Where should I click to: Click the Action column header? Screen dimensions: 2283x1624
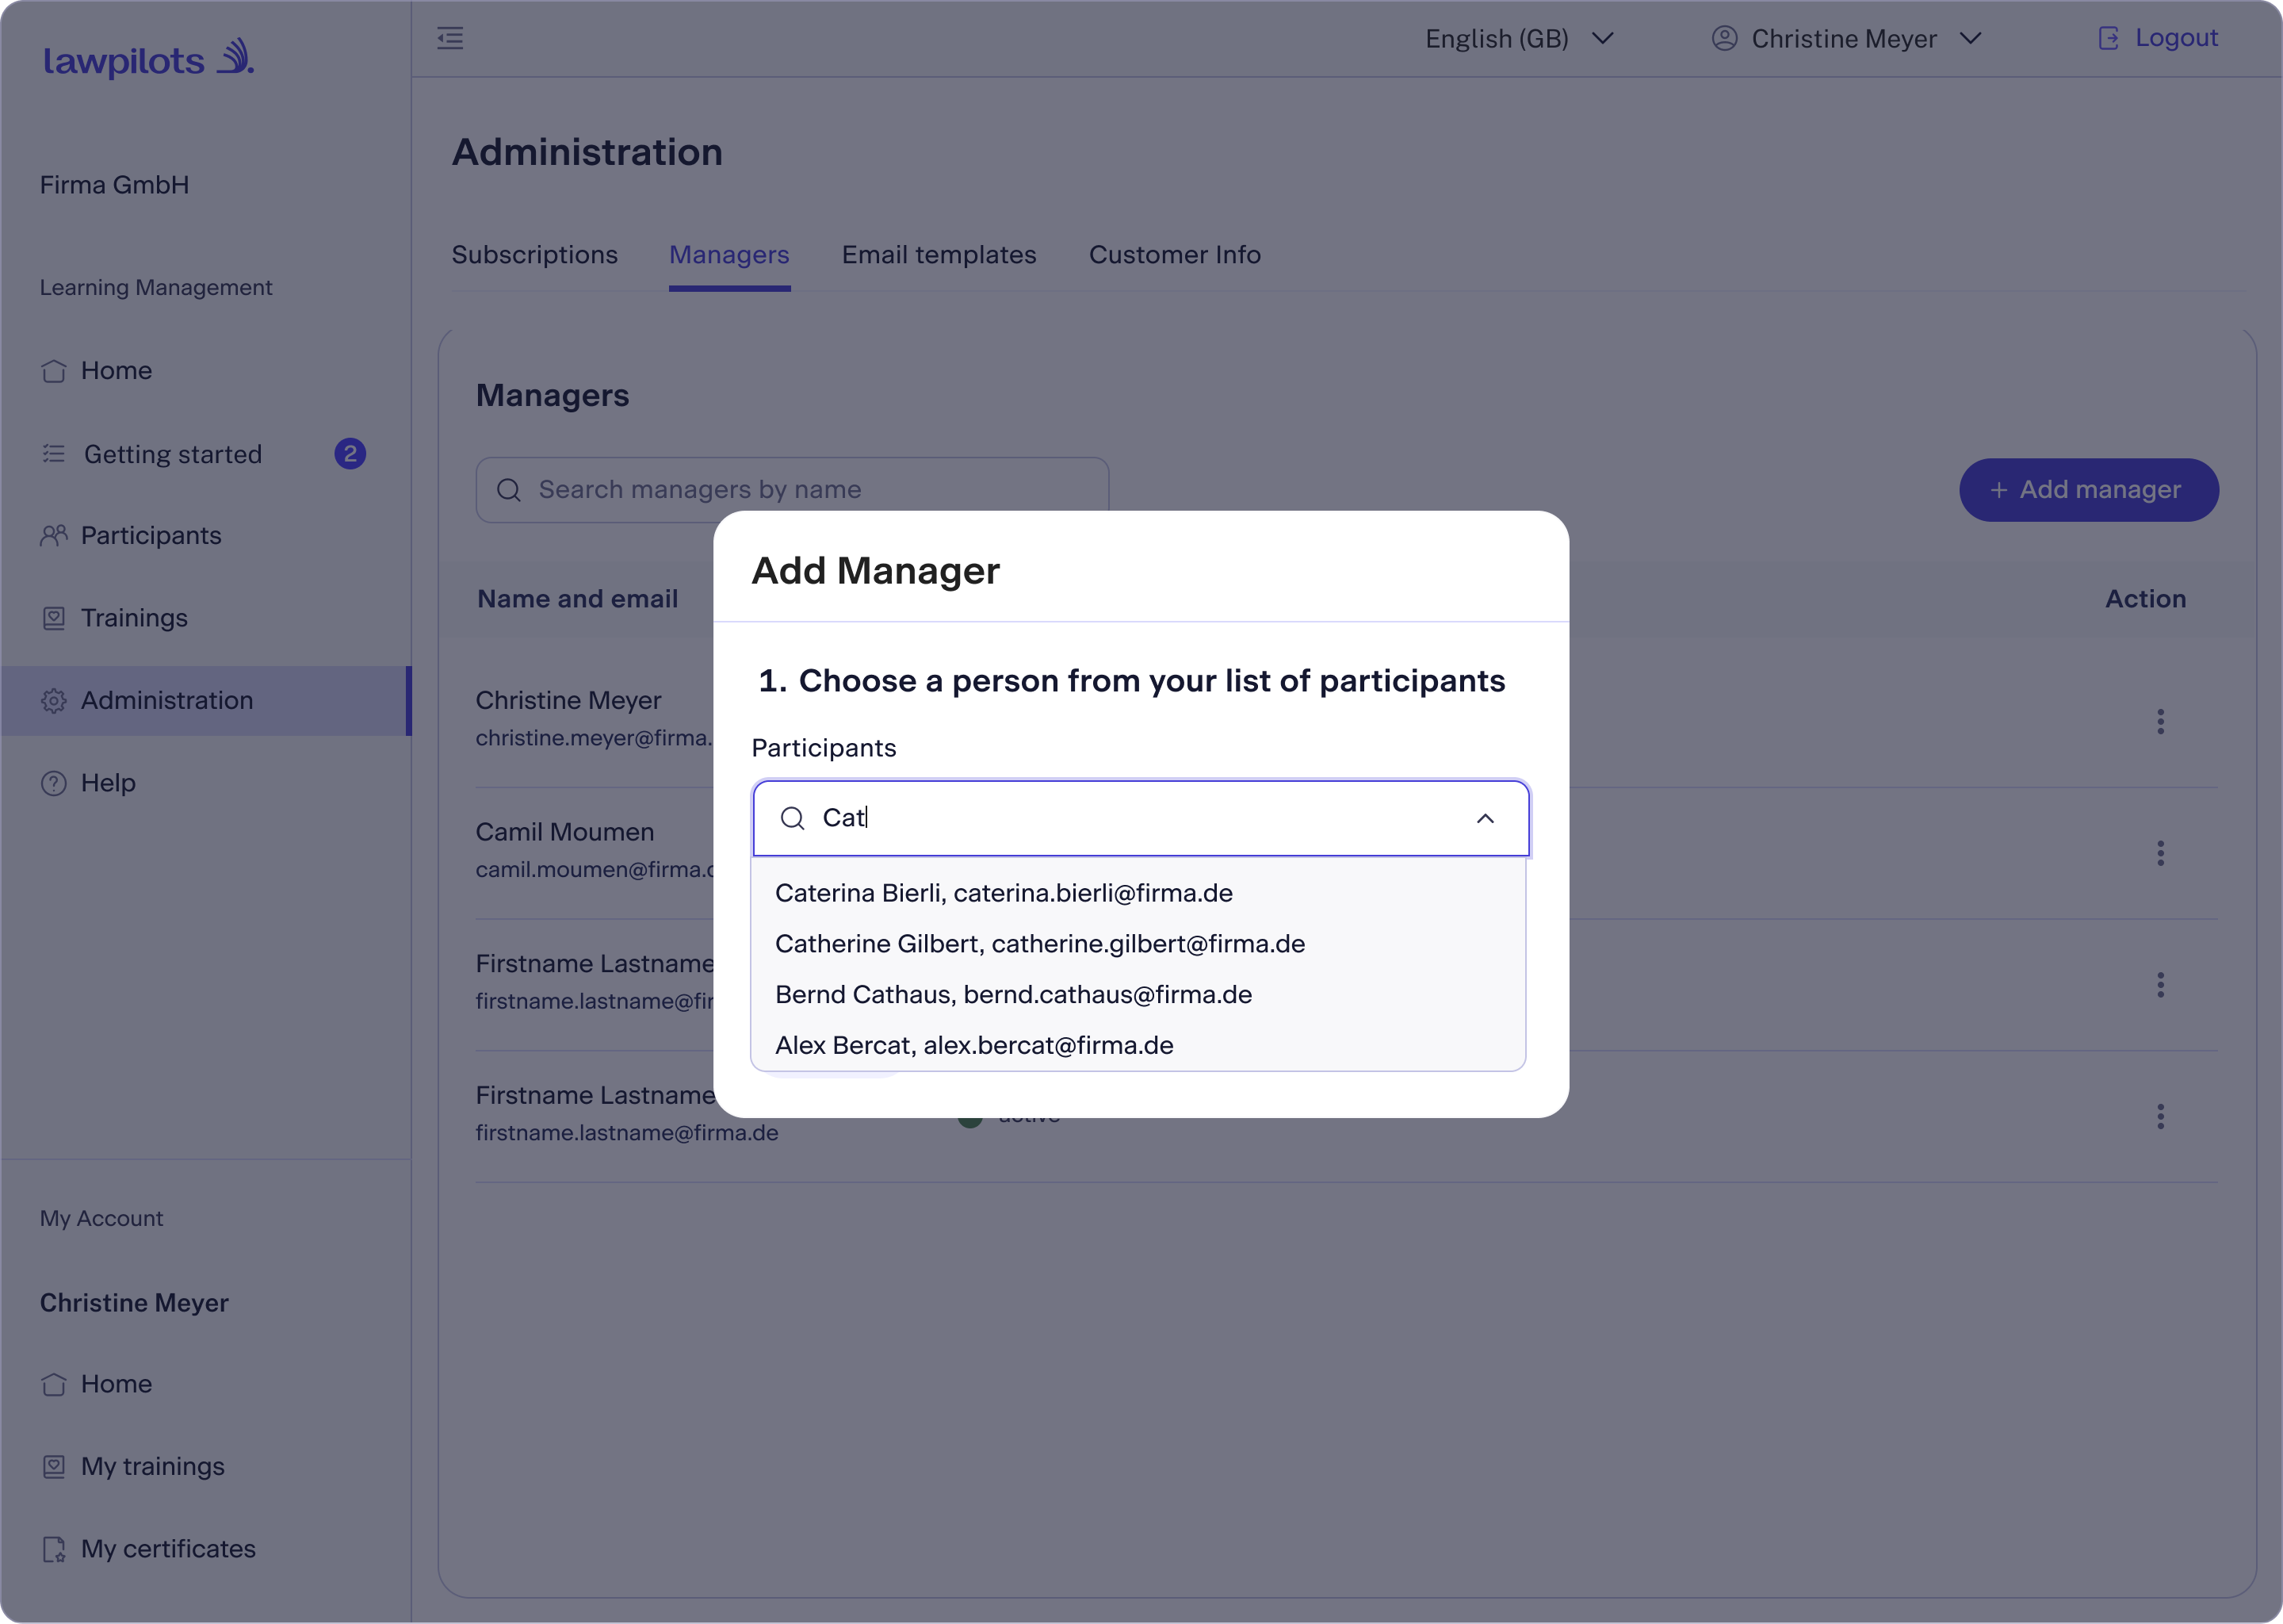(2146, 599)
